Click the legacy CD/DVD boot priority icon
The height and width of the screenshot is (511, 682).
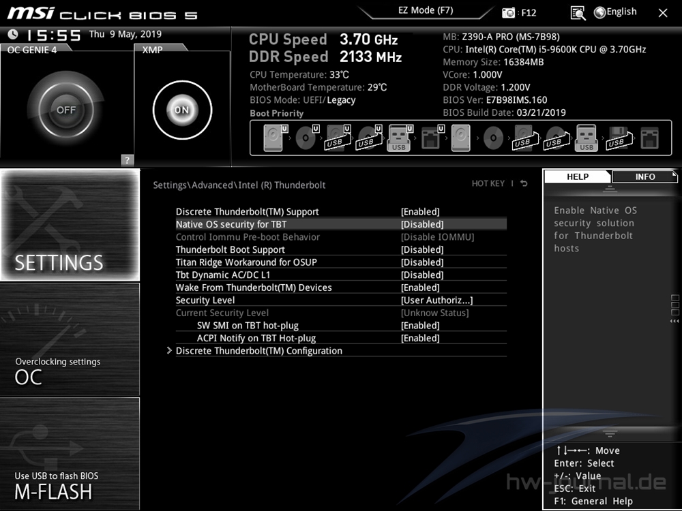tap(493, 138)
